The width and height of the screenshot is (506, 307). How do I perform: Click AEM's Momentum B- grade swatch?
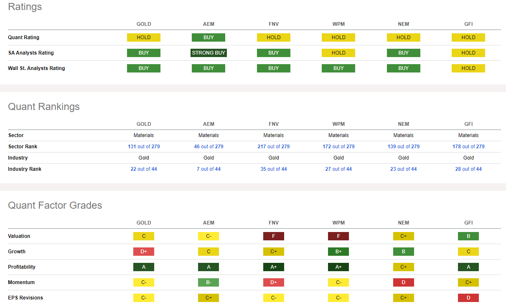point(209,282)
